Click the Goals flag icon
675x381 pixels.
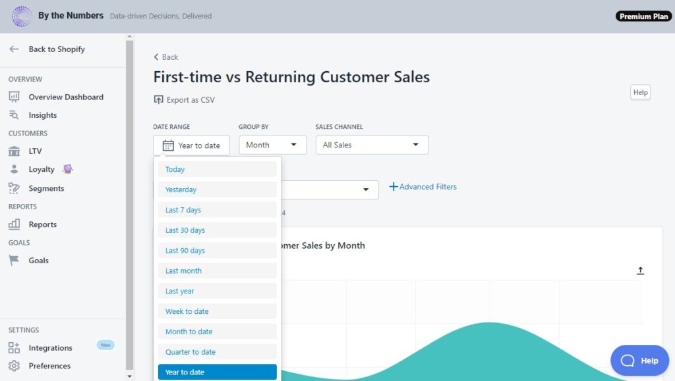[x=14, y=261]
